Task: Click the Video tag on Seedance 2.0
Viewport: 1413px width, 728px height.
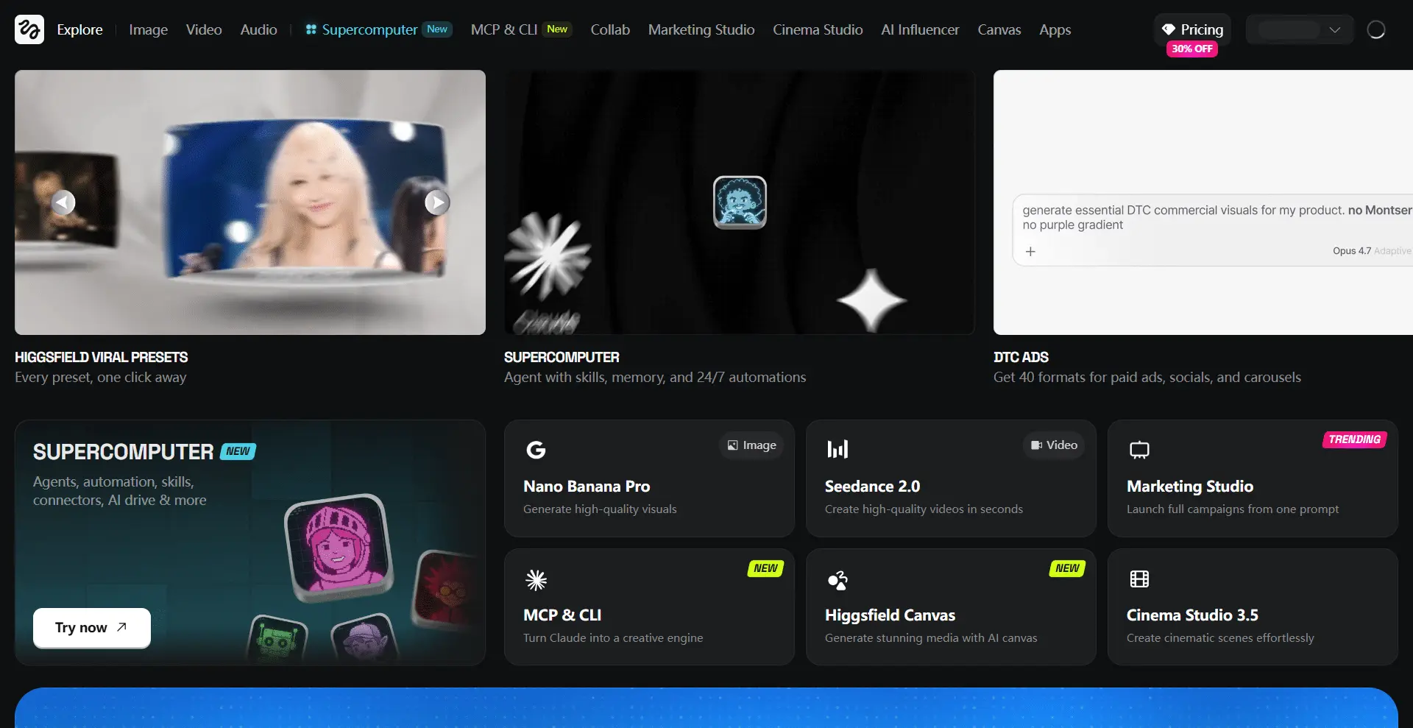Action: 1054,445
